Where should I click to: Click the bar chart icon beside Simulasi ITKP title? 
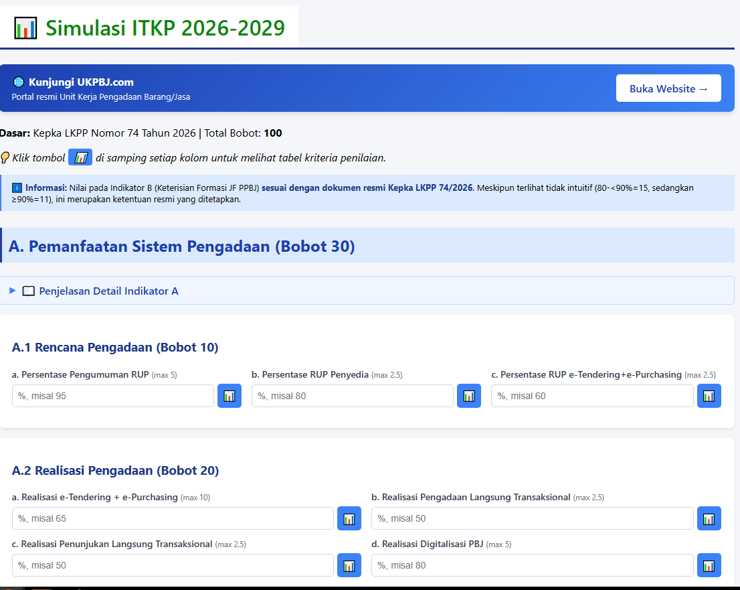pos(25,28)
